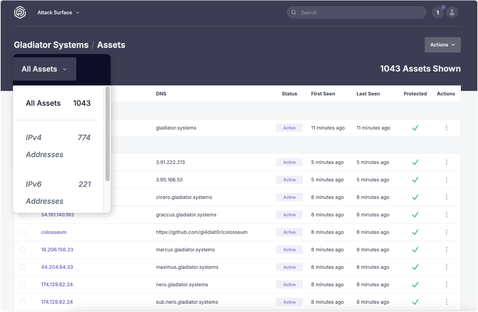Click the filter dropdown scrollbar
Image resolution: width=478 pixels, height=312 pixels.
point(107,134)
